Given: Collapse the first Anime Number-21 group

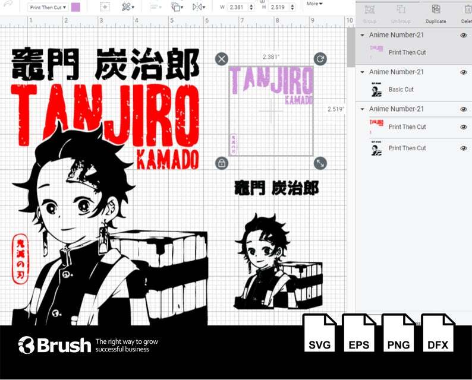Looking at the screenshot, I should coord(363,35).
